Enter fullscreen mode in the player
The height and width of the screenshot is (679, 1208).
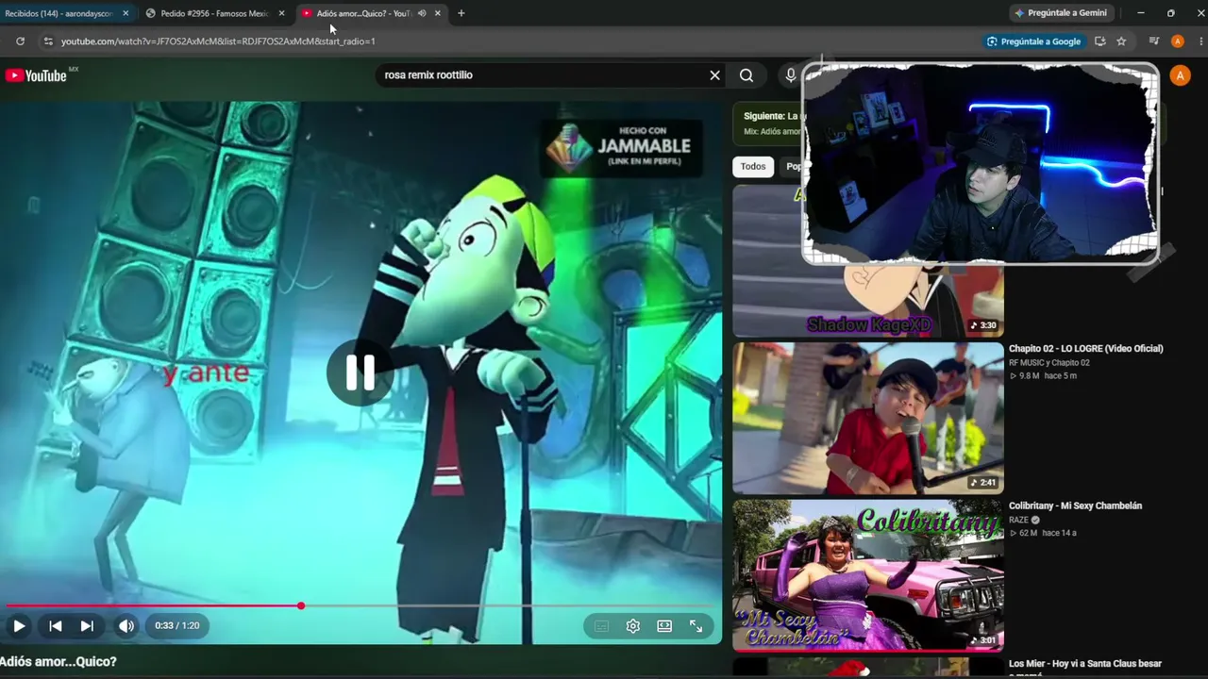(x=696, y=626)
